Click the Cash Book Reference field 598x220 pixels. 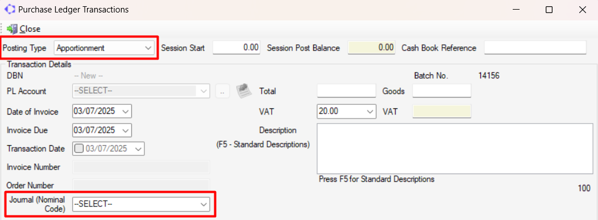click(x=535, y=48)
